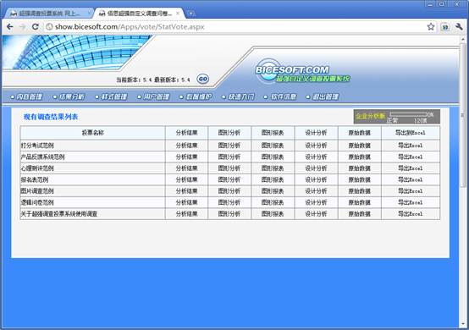This screenshot has width=469, height=330.
Task: Close the second browser tab
Action: pyautogui.click(x=178, y=14)
